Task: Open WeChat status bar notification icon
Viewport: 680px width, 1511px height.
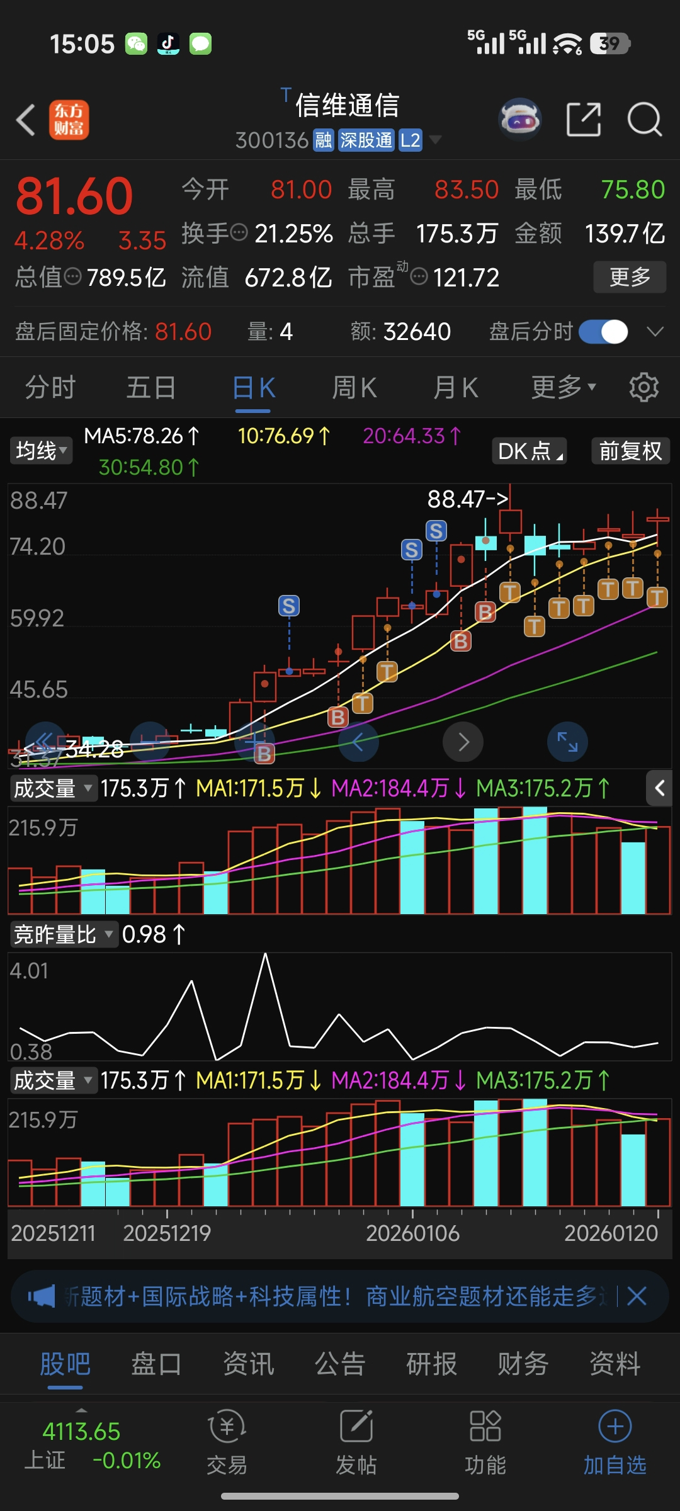Action: [x=136, y=43]
